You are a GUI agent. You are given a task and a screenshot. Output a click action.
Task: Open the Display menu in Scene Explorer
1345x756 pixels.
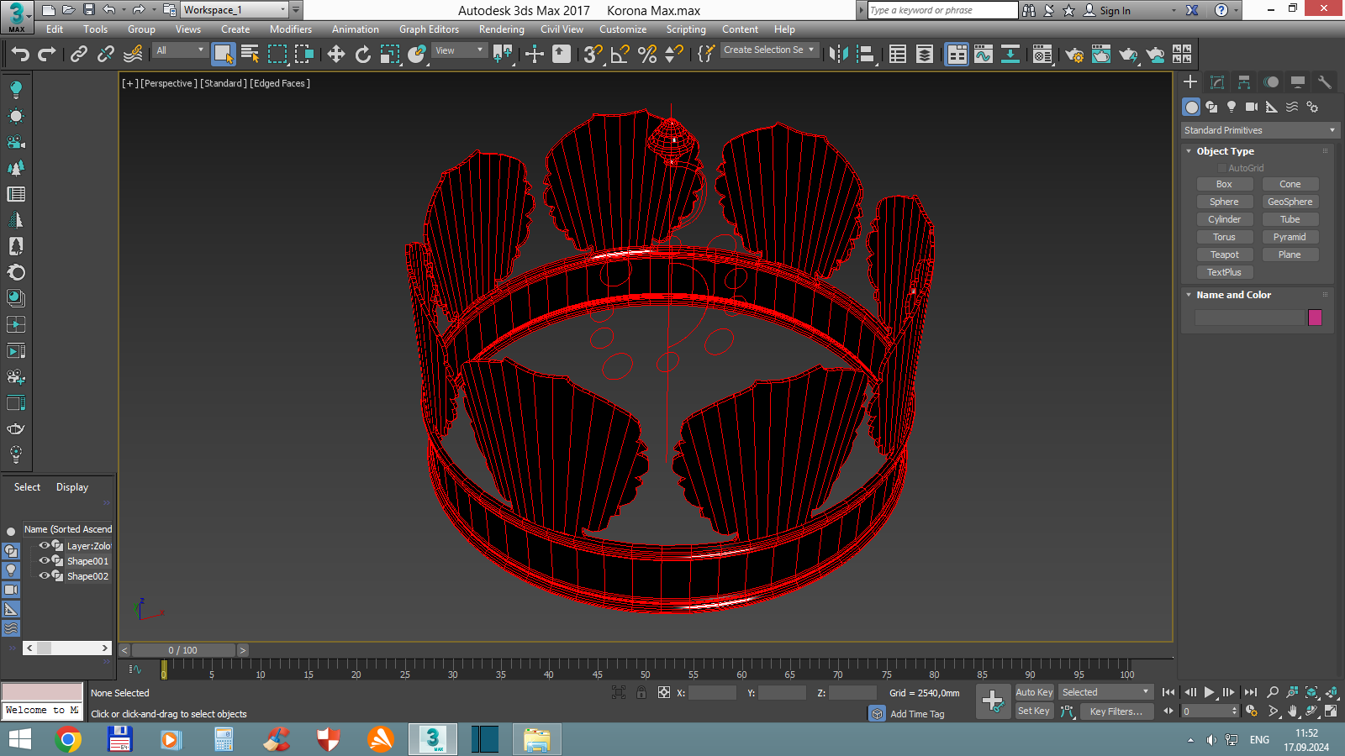72,487
